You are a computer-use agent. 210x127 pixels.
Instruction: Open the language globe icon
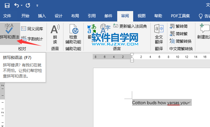point(105,28)
